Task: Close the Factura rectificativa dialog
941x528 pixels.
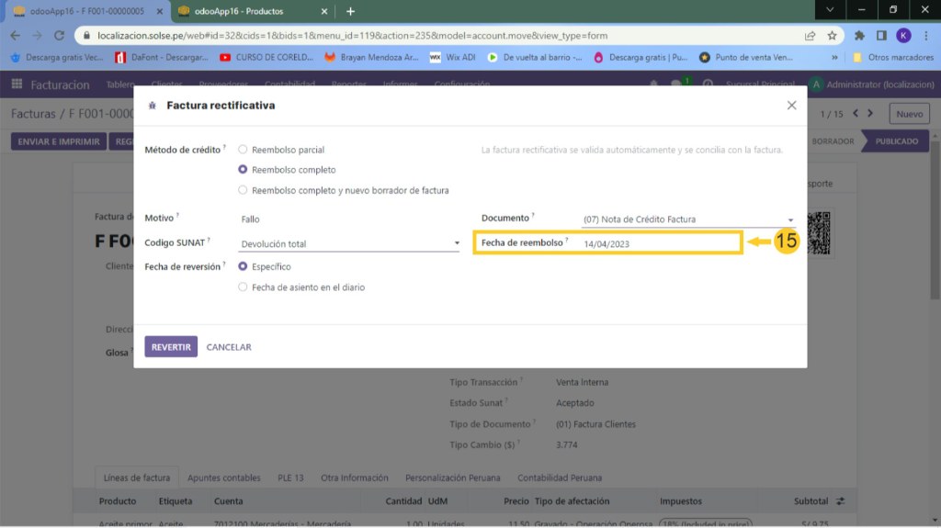Action: coord(791,106)
